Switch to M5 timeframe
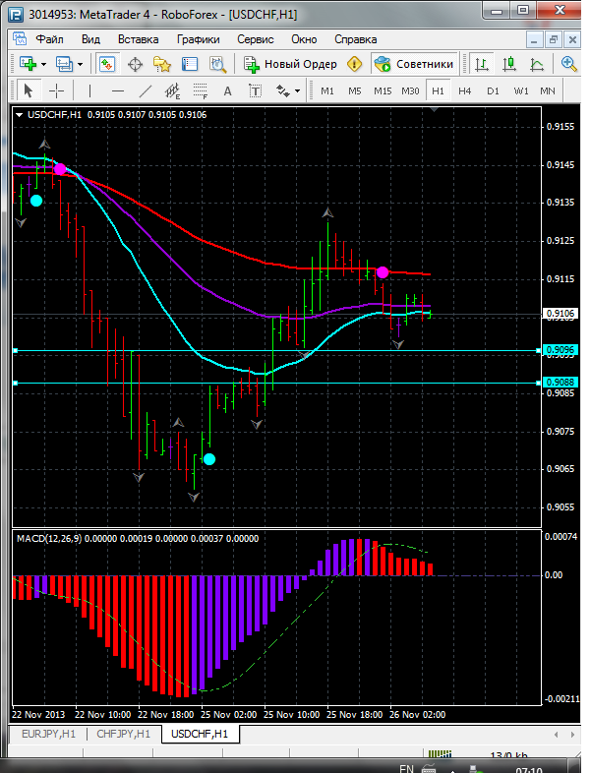The width and height of the screenshot is (590, 773). [x=355, y=91]
